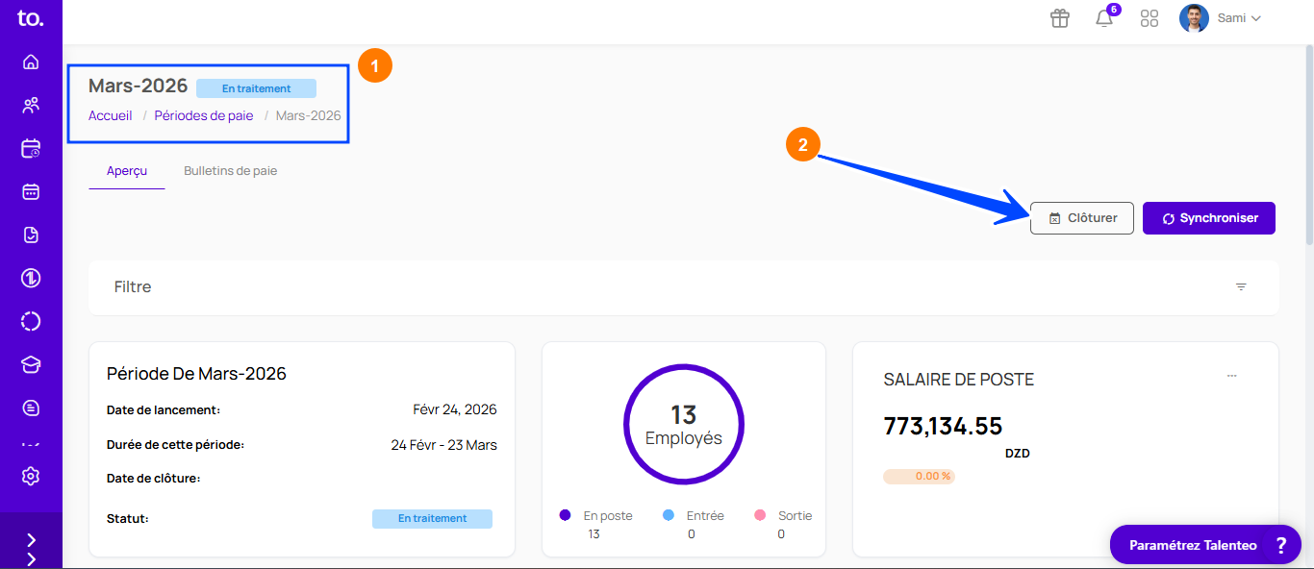Expand the Filtre panel using filter icon

click(1241, 287)
